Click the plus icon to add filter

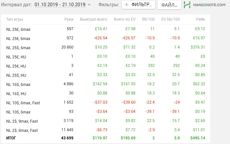[x=127, y=5]
